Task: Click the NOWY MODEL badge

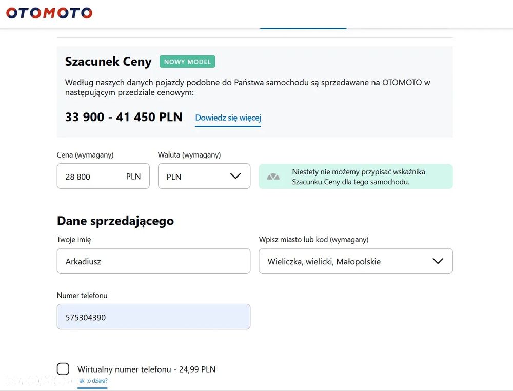Action: click(187, 62)
